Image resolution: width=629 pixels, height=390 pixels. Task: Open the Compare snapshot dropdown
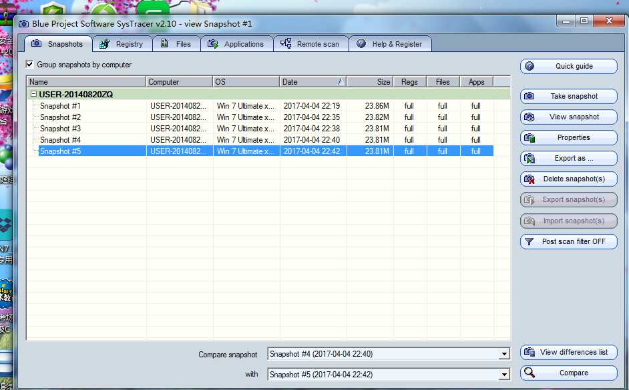click(x=504, y=354)
